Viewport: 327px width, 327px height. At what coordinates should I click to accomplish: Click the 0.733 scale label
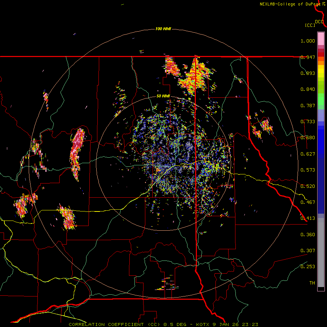click(308, 122)
